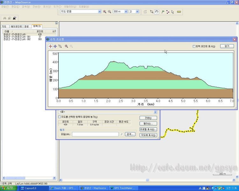The image size is (239, 191).
Task: Click the second binoculars find nearest icon
Action: click(x=10, y=18)
